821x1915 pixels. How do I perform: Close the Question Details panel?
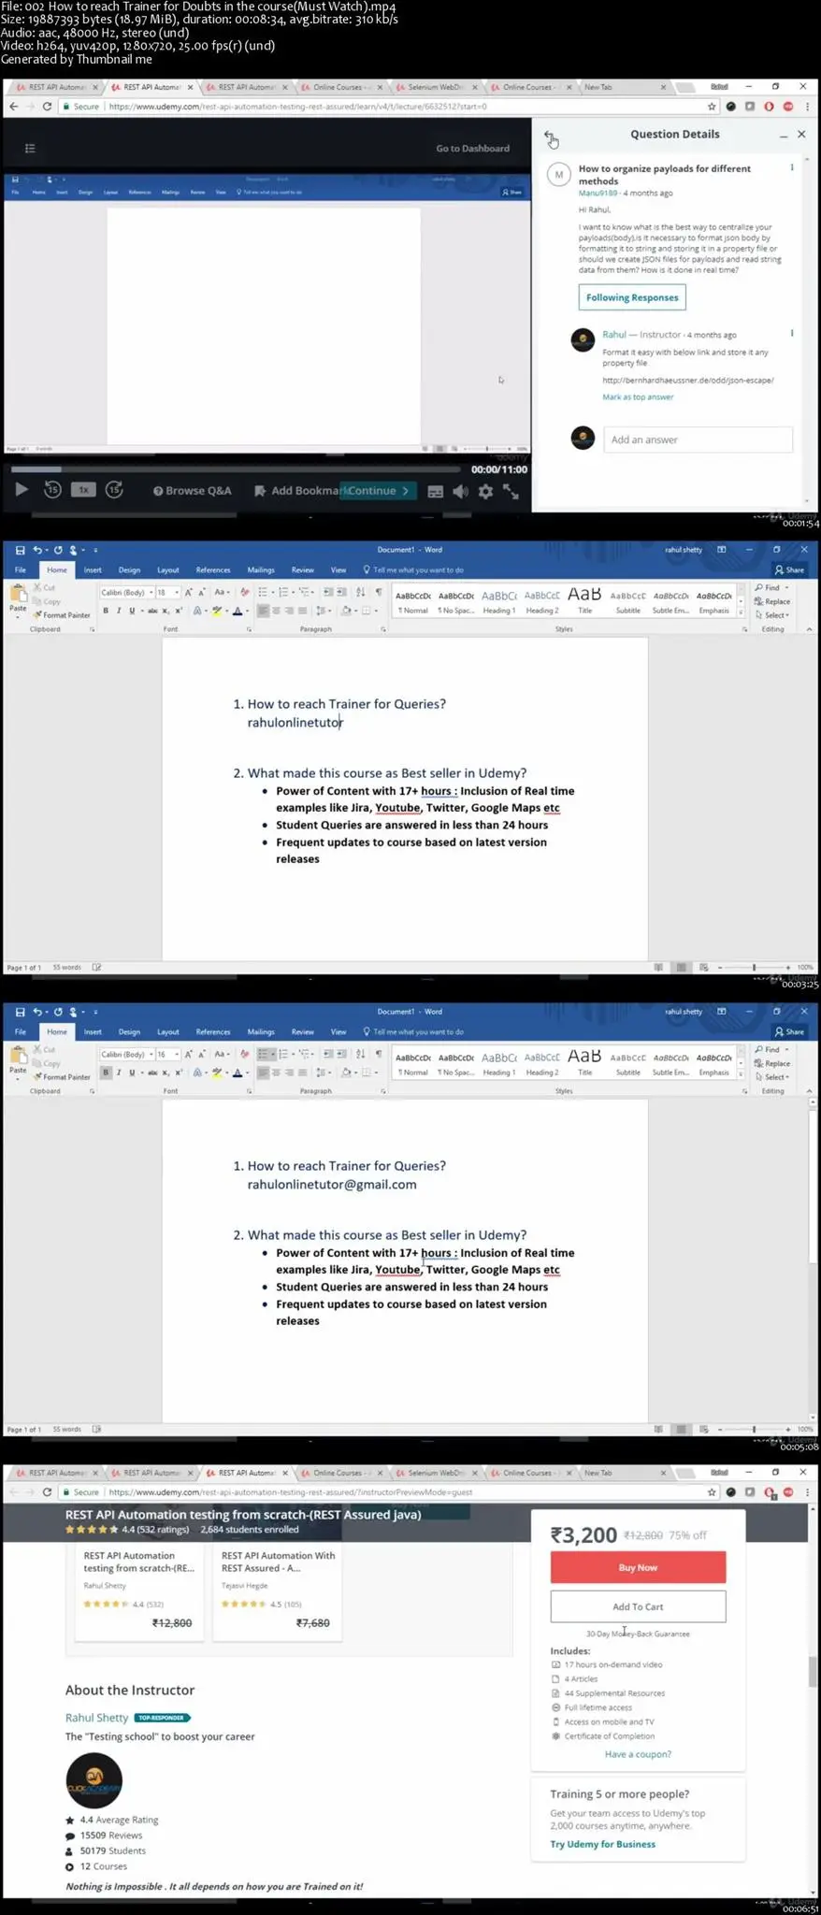(x=801, y=135)
